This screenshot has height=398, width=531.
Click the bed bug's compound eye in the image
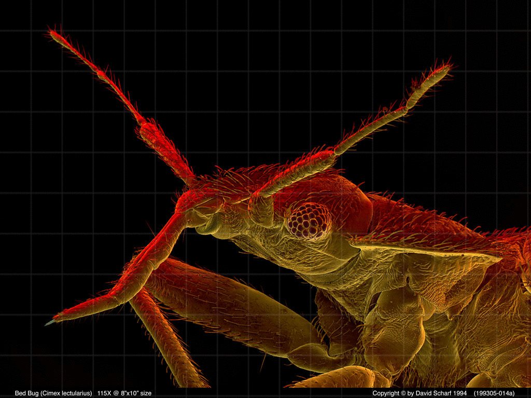click(x=309, y=221)
